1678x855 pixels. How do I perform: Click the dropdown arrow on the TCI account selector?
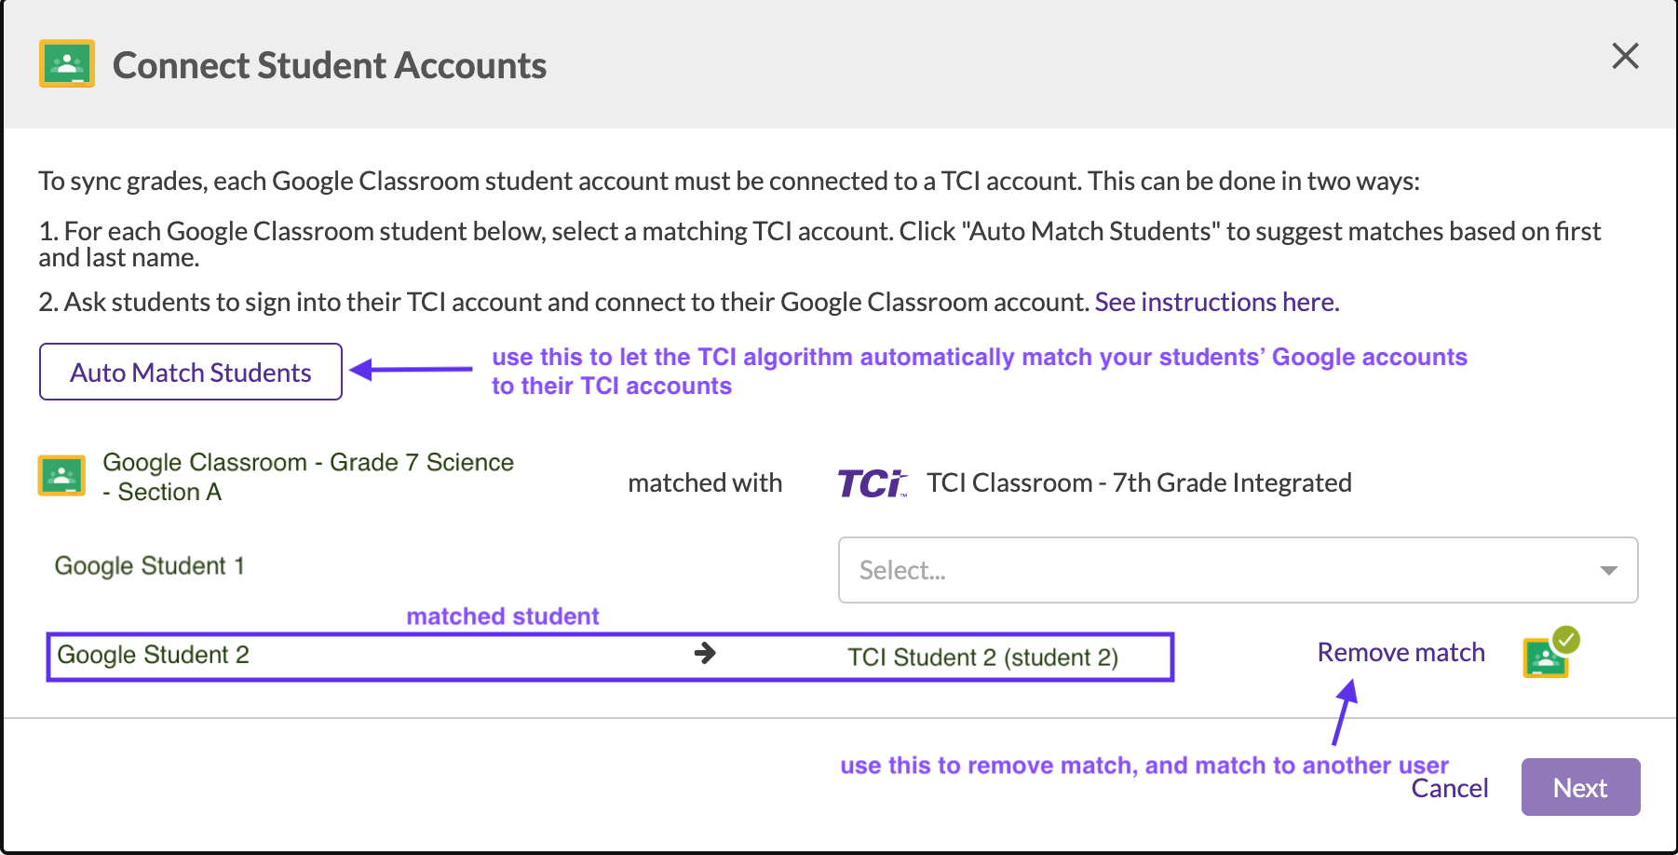pyautogui.click(x=1609, y=569)
